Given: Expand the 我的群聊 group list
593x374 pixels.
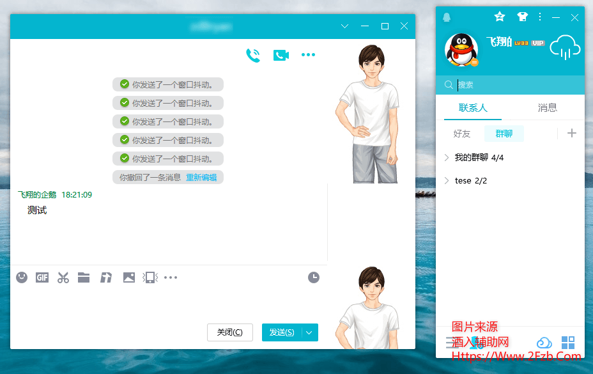Looking at the screenshot, I should (447, 157).
